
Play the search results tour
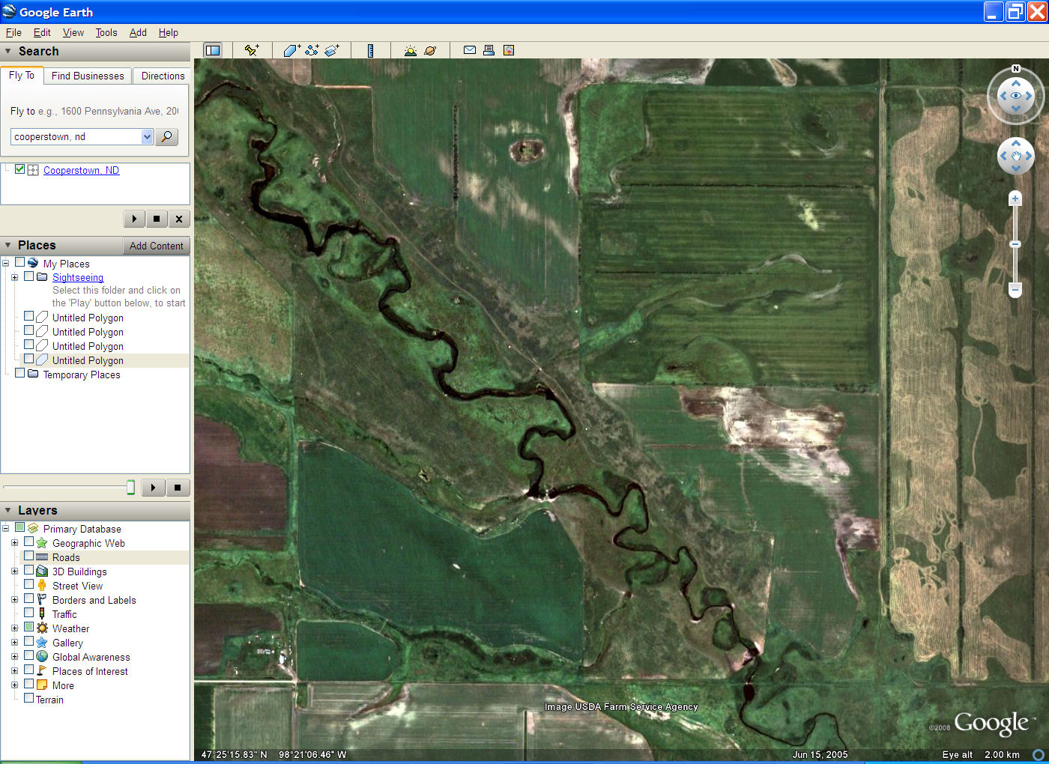coord(134,219)
